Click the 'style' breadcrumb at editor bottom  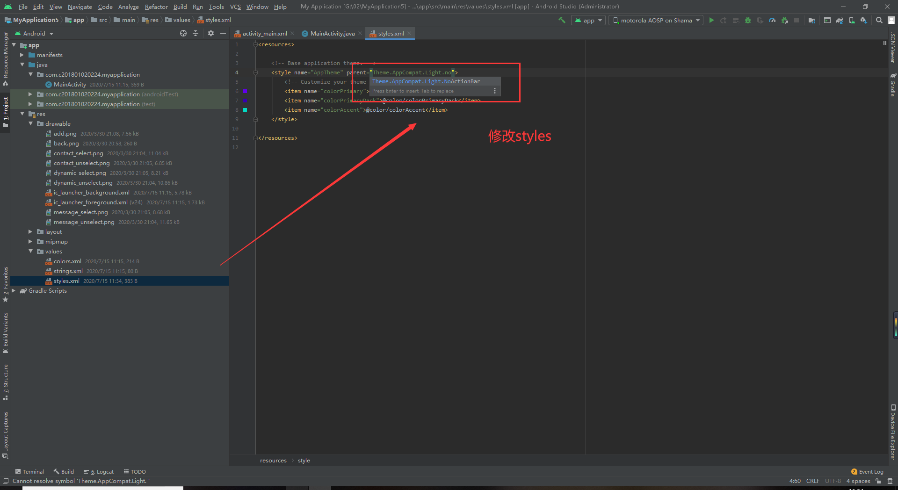pyautogui.click(x=304, y=461)
